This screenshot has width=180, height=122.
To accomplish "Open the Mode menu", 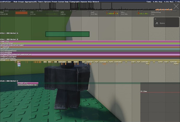I will 15,2.
